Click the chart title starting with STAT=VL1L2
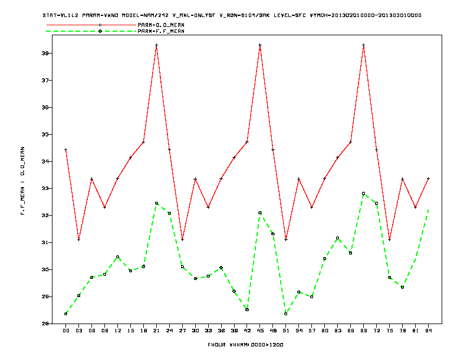Screen dimensions: 467x360 232,15
